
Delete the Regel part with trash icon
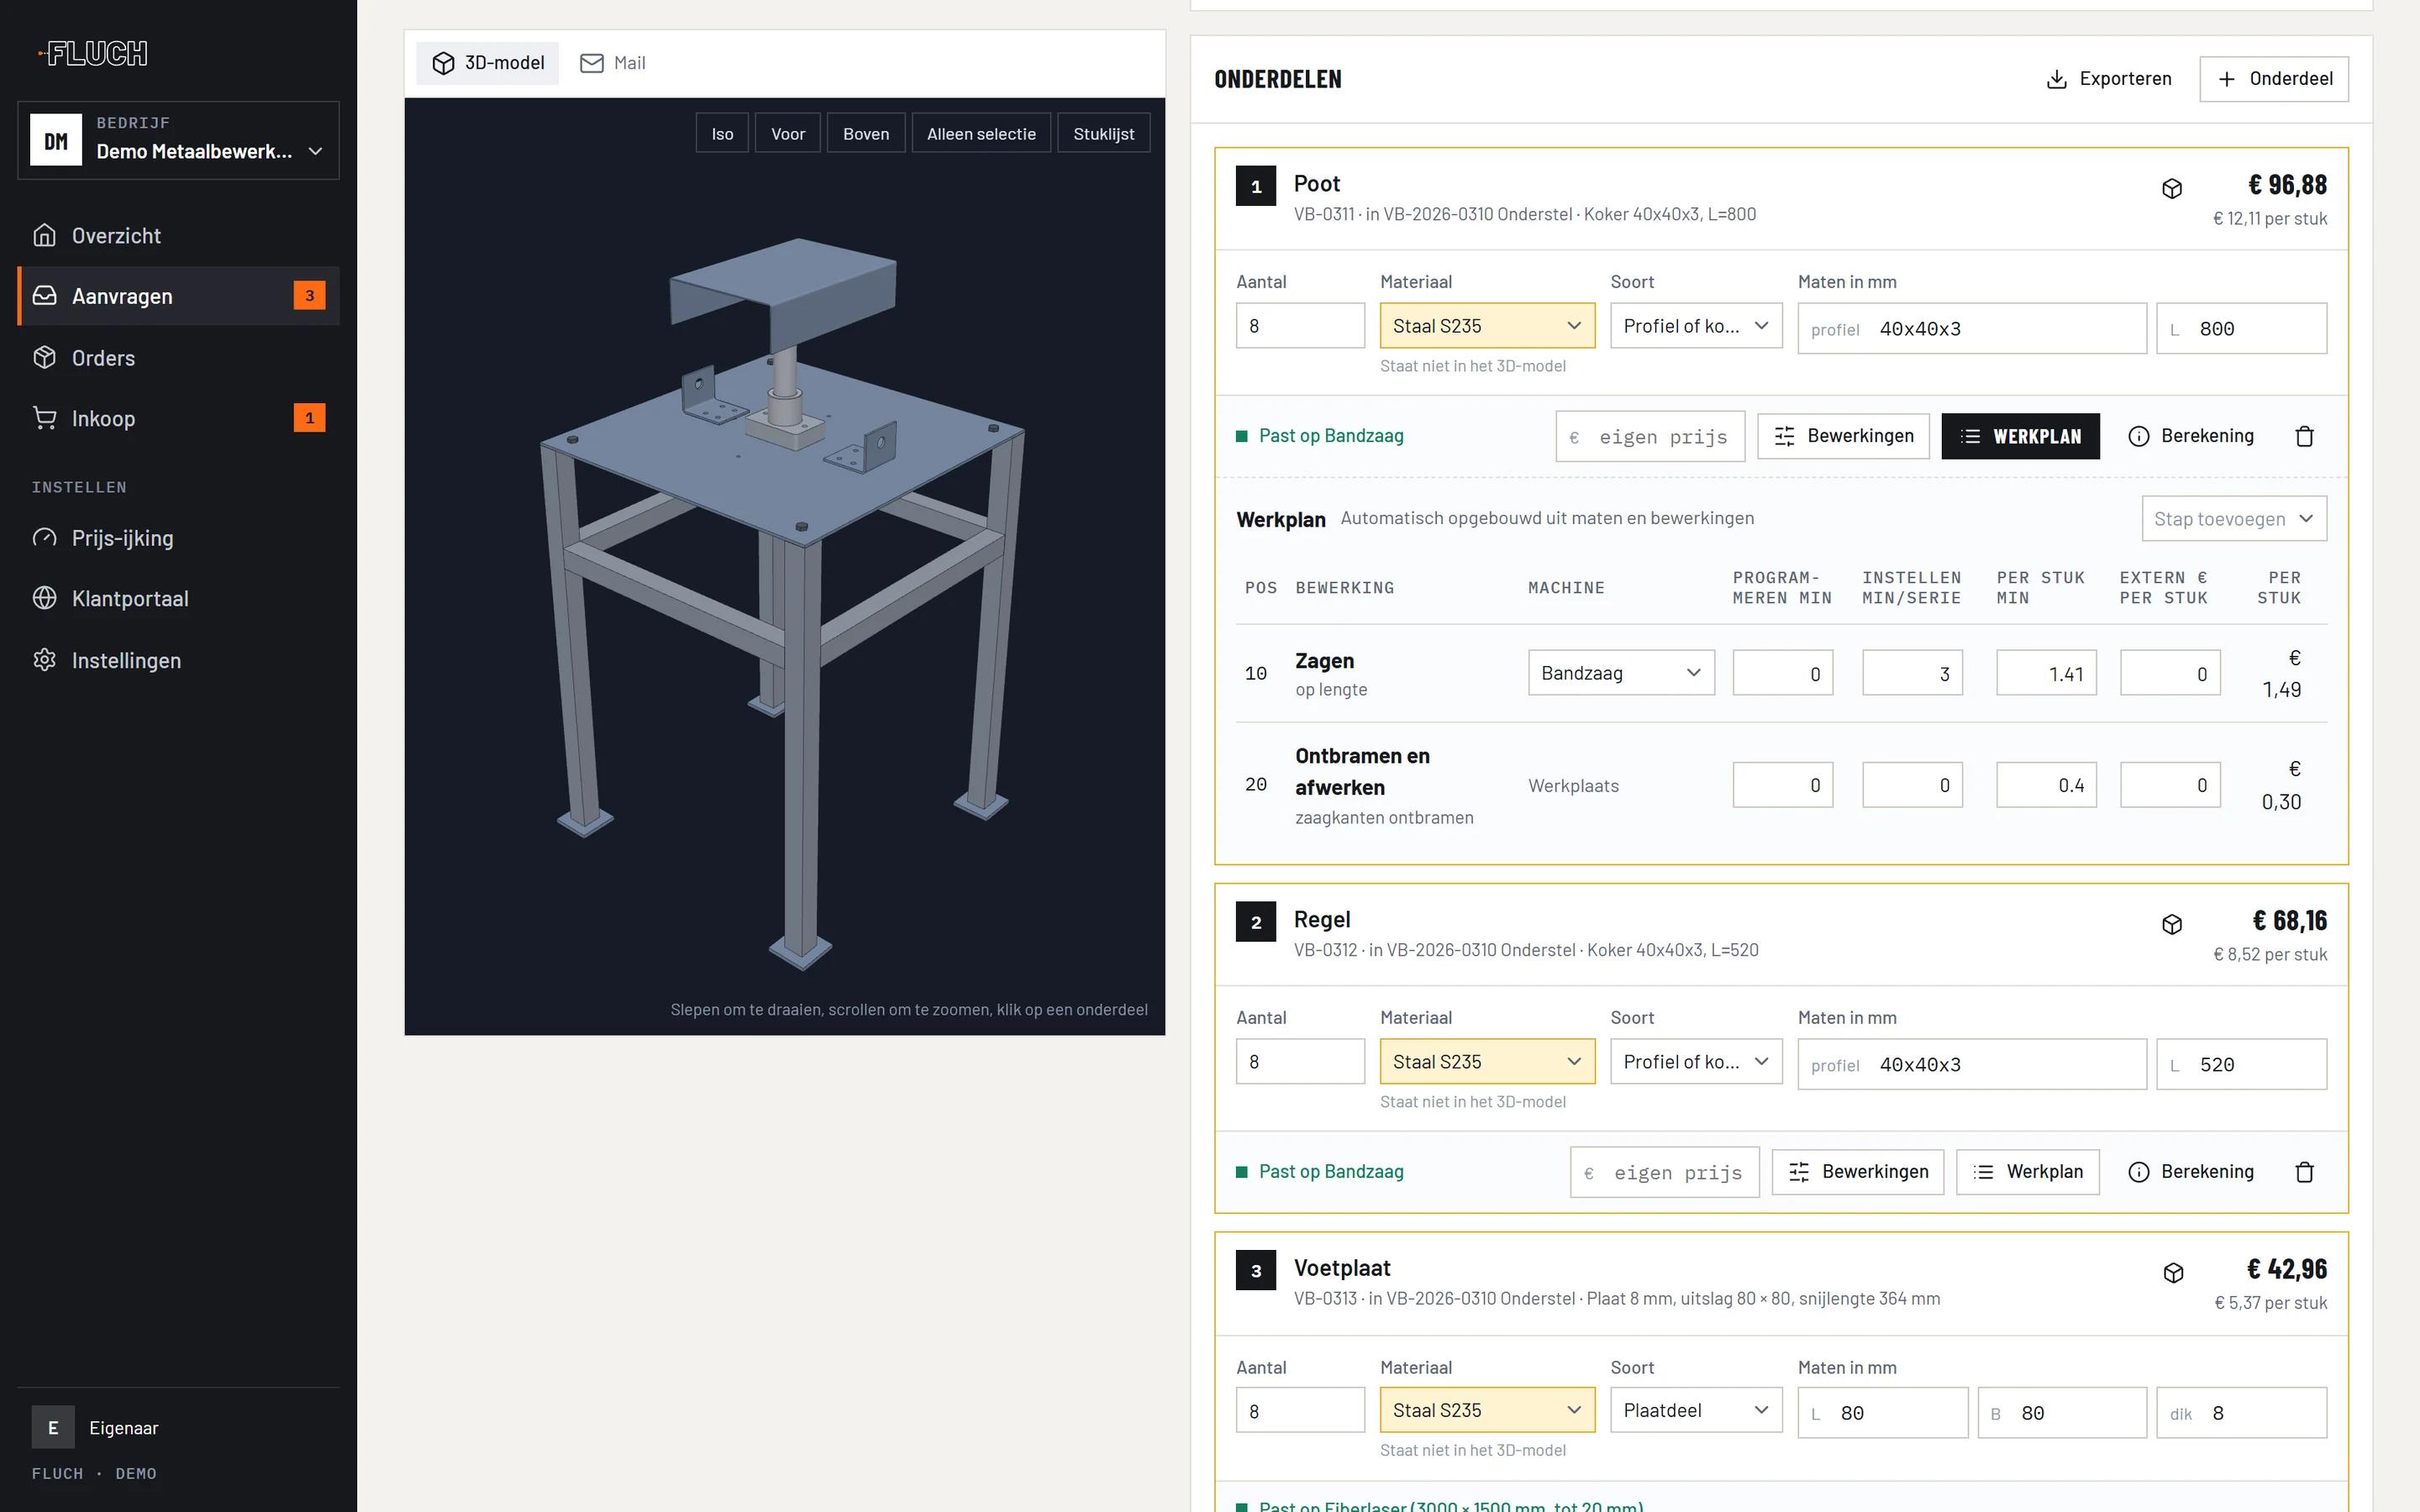(2305, 1172)
